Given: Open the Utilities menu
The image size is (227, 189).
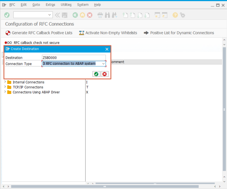Looking at the screenshot, I should pos(66,5).
